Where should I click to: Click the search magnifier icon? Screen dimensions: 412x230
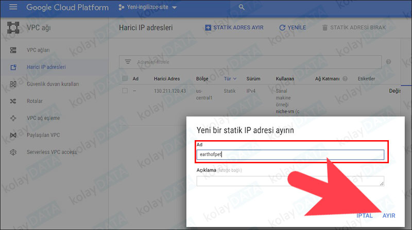pos(242,7)
